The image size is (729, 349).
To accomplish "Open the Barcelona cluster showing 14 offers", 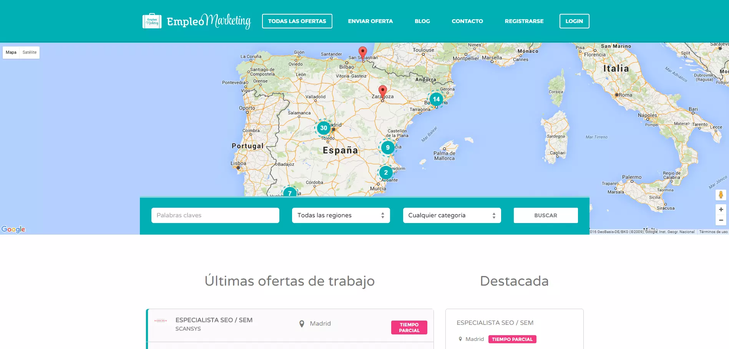I will click(436, 99).
